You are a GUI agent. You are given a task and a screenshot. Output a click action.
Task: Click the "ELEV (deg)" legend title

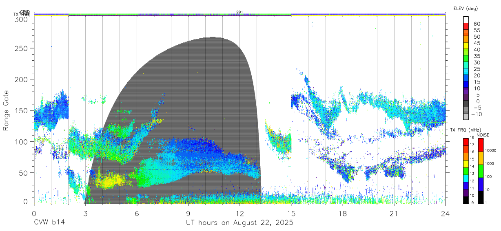[466, 9]
